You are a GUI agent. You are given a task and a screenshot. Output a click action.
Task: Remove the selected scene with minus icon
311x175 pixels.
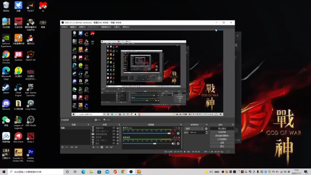[x=67, y=147]
